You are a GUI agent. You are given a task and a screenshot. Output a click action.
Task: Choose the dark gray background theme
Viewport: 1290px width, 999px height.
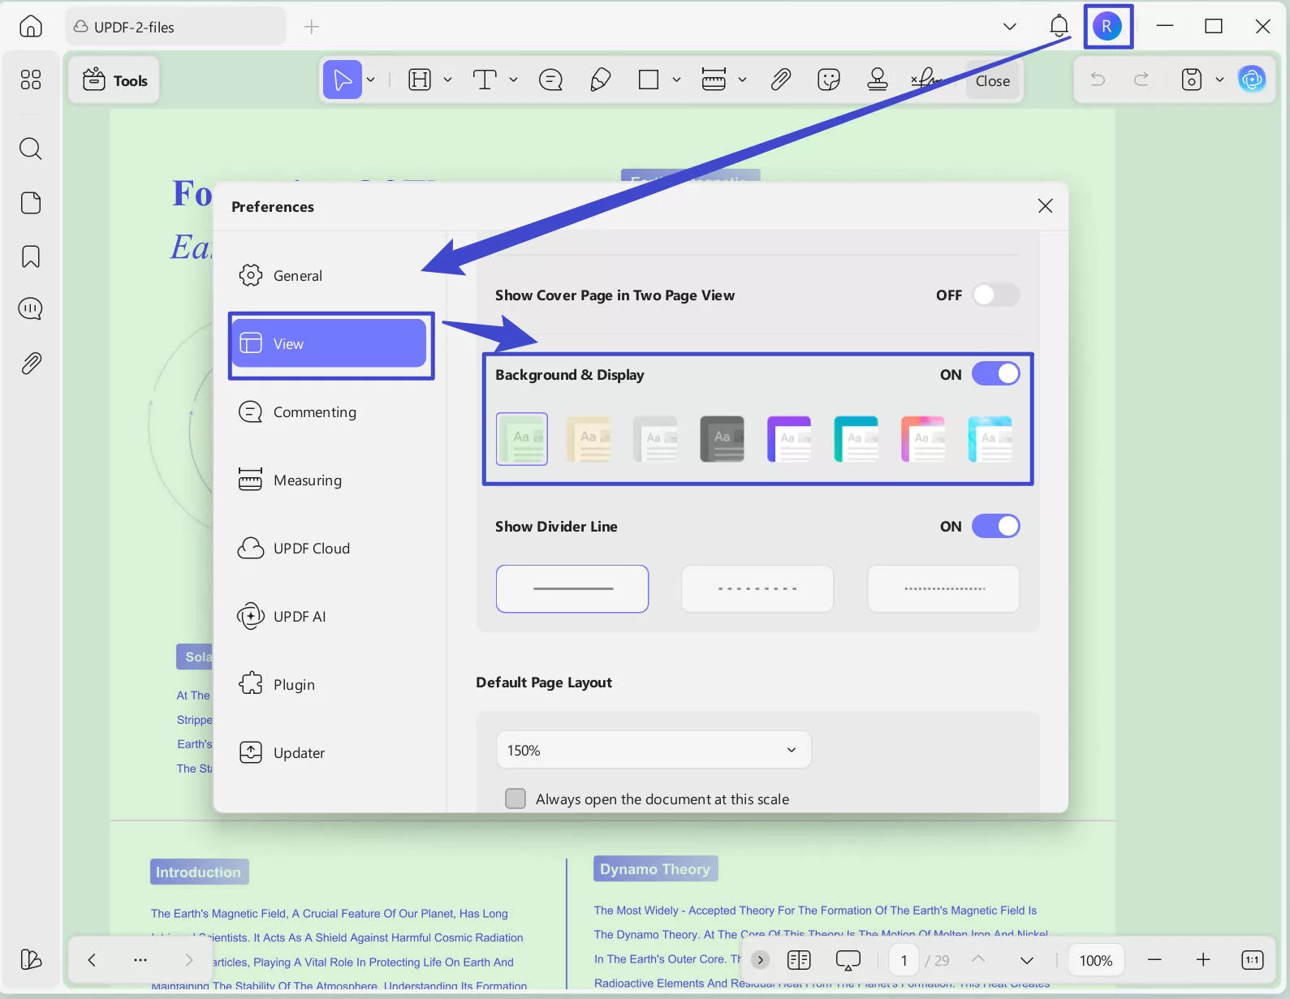pos(722,438)
